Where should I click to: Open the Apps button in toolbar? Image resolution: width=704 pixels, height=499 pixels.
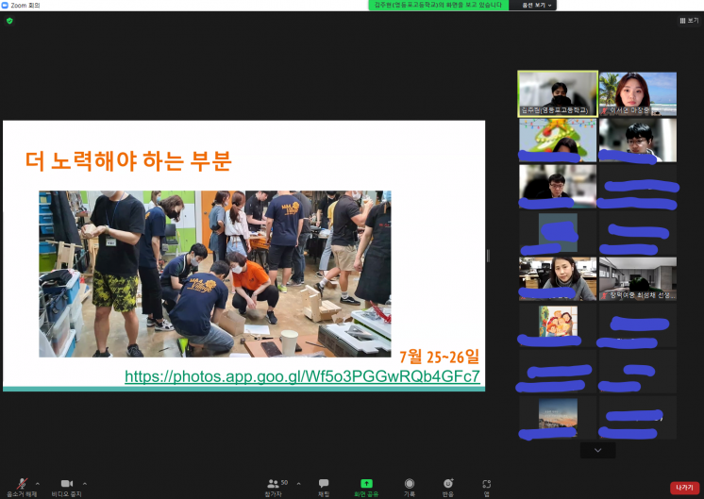pyautogui.click(x=487, y=483)
